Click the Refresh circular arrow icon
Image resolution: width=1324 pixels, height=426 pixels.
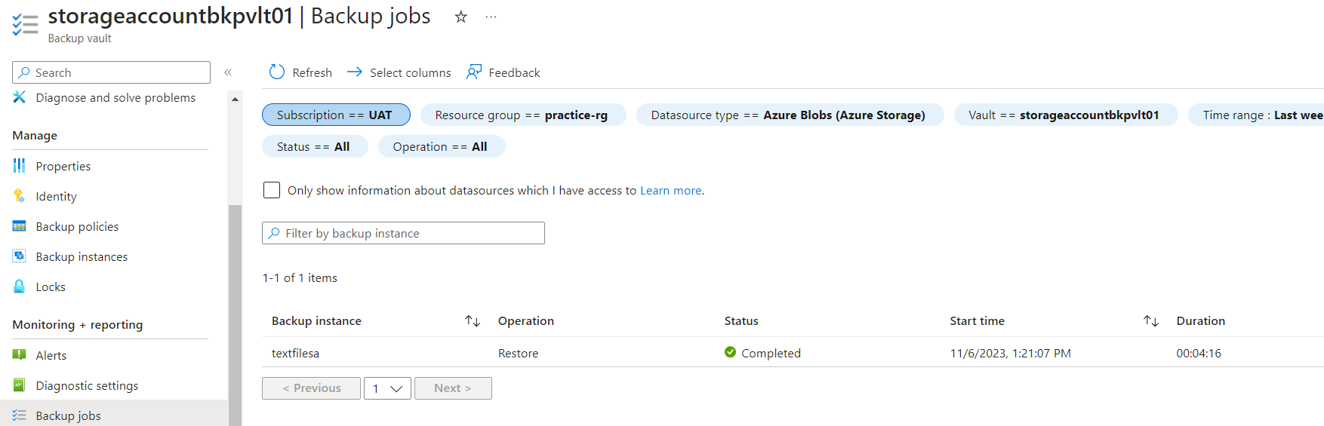(277, 72)
